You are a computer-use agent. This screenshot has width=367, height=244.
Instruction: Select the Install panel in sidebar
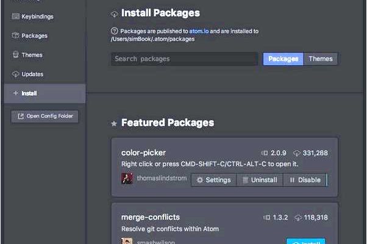[x=45, y=93]
